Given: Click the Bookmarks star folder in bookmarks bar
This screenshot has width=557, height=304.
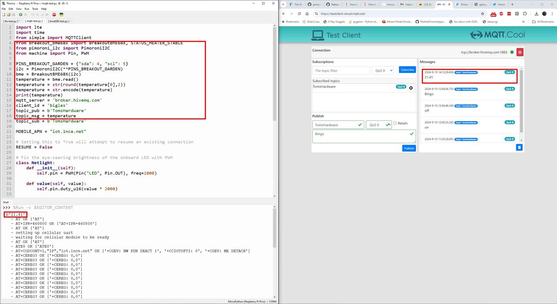Looking at the screenshot, I should (x=290, y=22).
